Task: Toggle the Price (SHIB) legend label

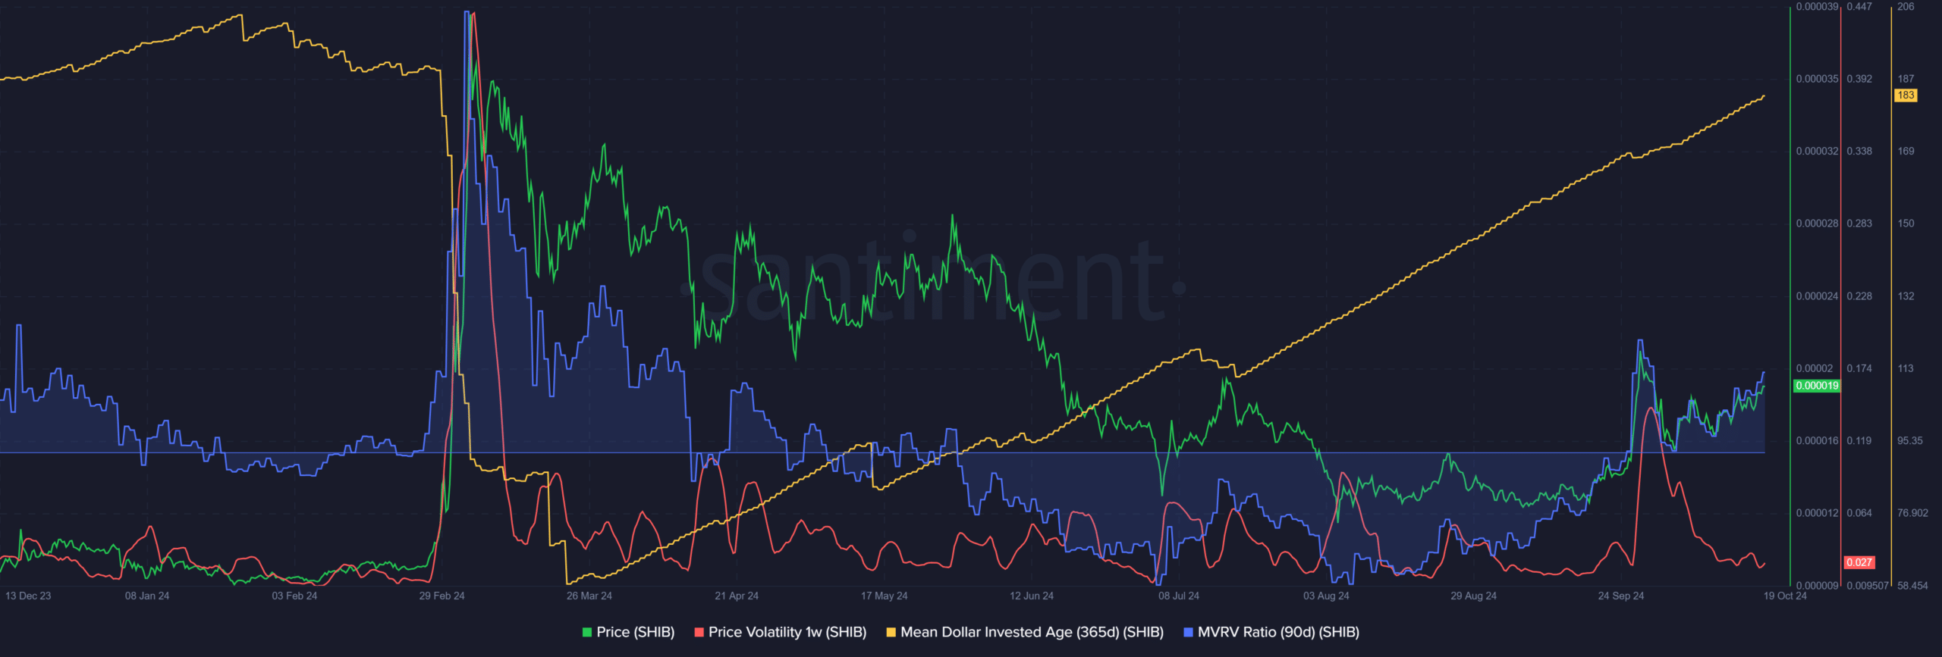Action: [636, 632]
